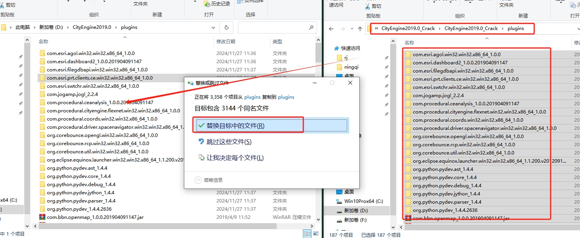The height and width of the screenshot is (238, 580).
Task: Click the source plugins link in dialog
Action: [x=253, y=97]
